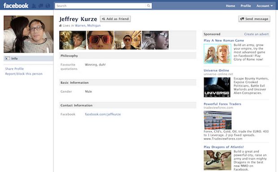Click the Facebook logo
This screenshot has width=278, height=172.
pyautogui.click(x=16, y=6)
